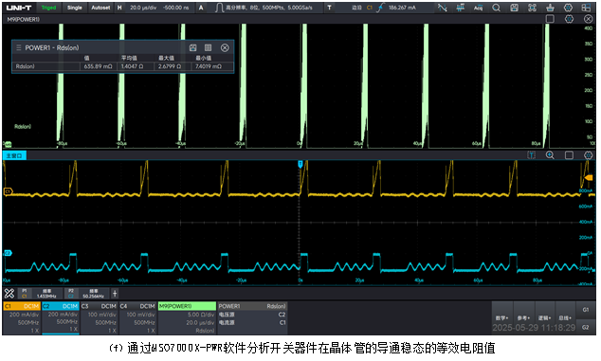The width and height of the screenshot is (601, 361).
Task: Click the magnifier search icon in top toolbar
Action: tap(497, 8)
